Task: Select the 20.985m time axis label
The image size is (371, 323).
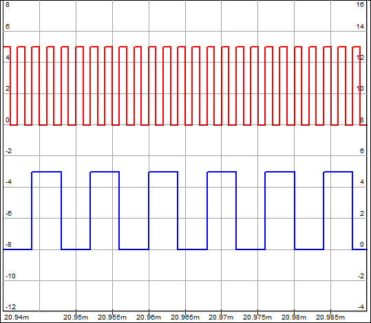Action: point(330,317)
